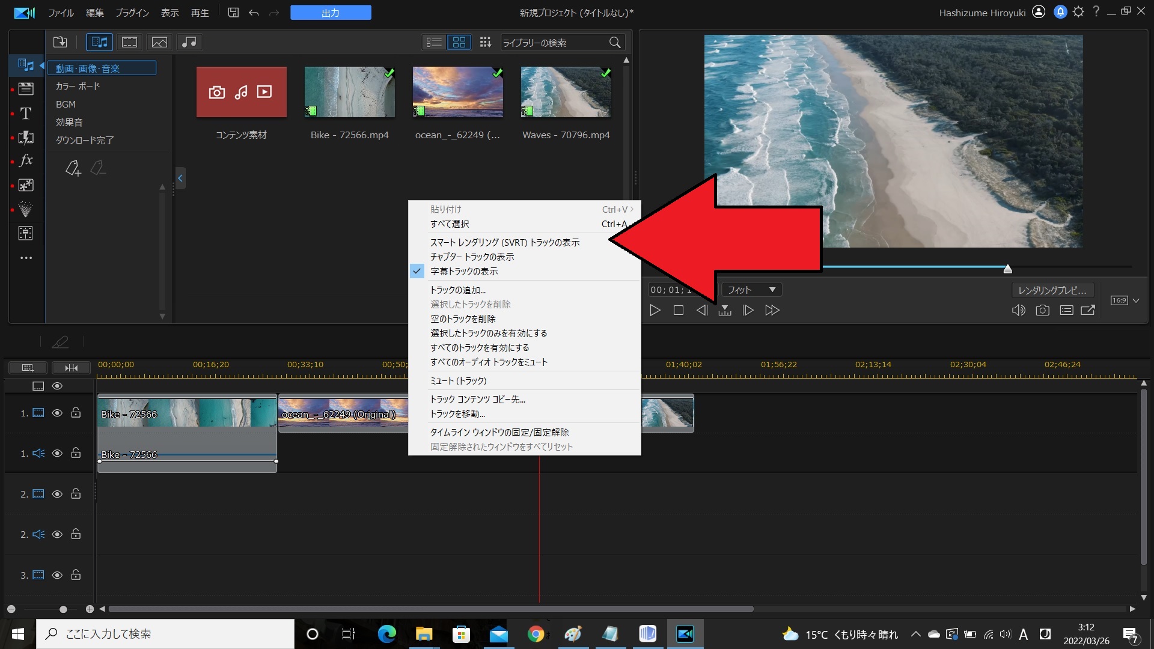Switch library to details list view
Image resolution: width=1154 pixels, height=649 pixels.
[x=433, y=42]
